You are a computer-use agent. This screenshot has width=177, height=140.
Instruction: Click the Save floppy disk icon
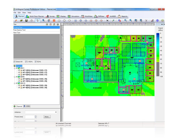(x=26, y=21)
